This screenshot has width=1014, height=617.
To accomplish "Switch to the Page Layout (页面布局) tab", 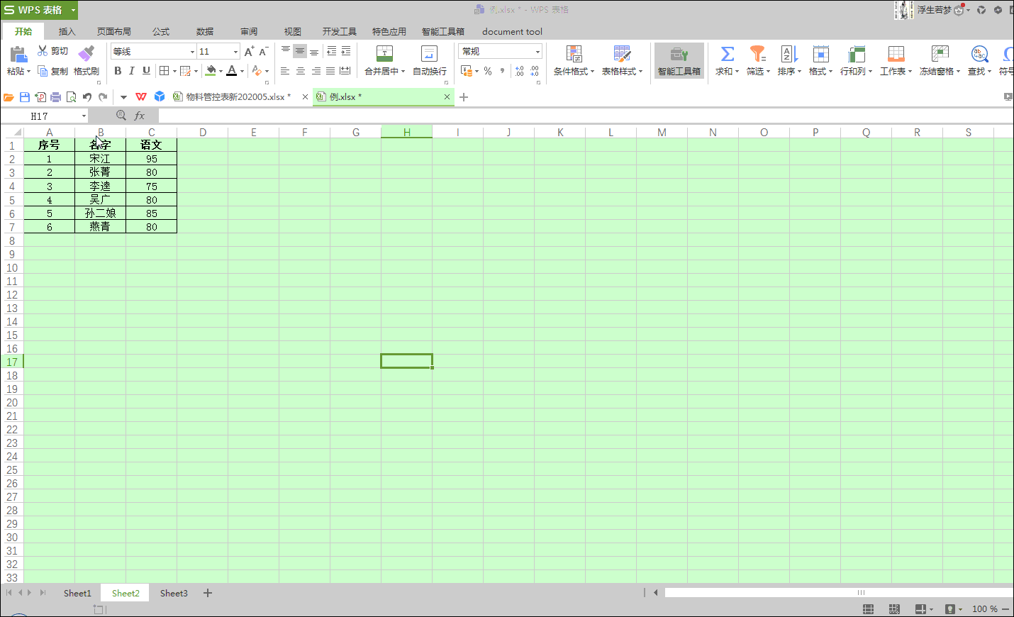I will [113, 31].
